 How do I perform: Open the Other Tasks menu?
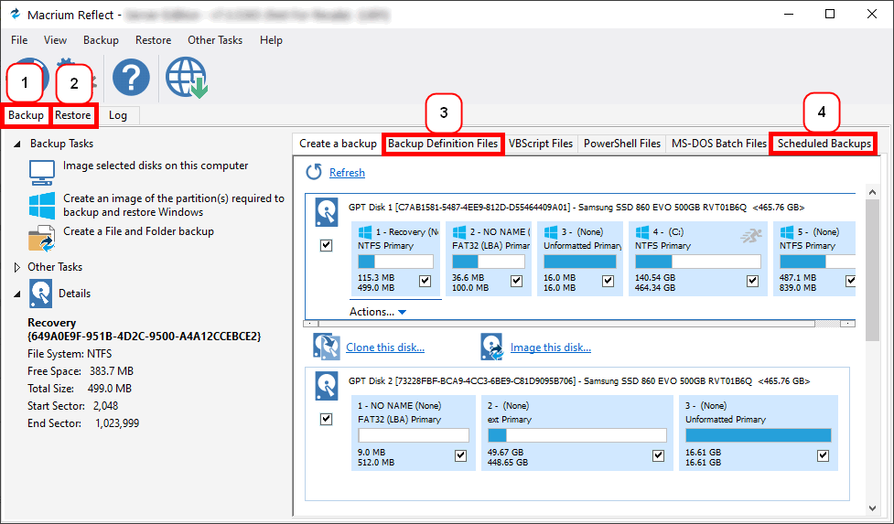215,40
